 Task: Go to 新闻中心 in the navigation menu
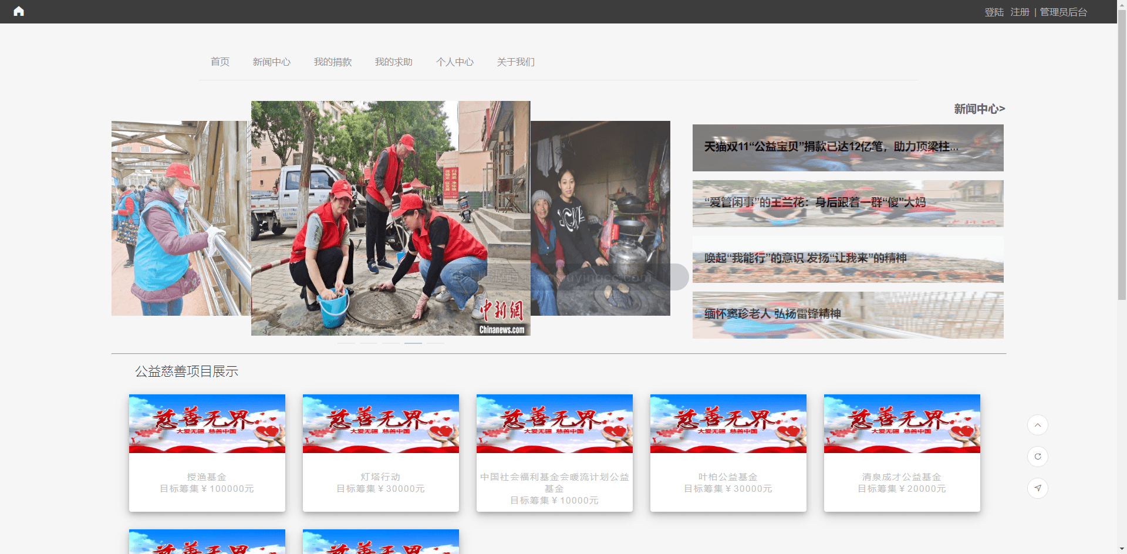272,62
